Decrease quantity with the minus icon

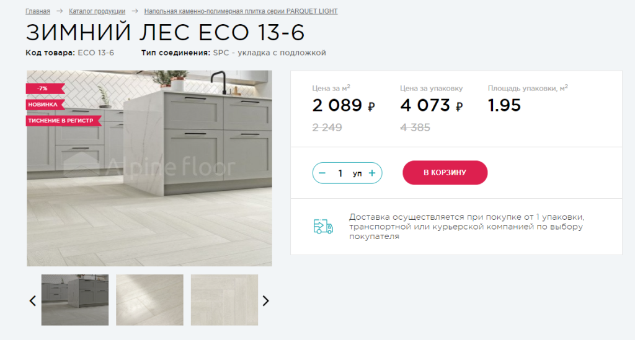tap(322, 173)
